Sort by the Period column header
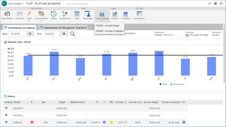The height and width of the screenshot is (127, 226). (20, 102)
